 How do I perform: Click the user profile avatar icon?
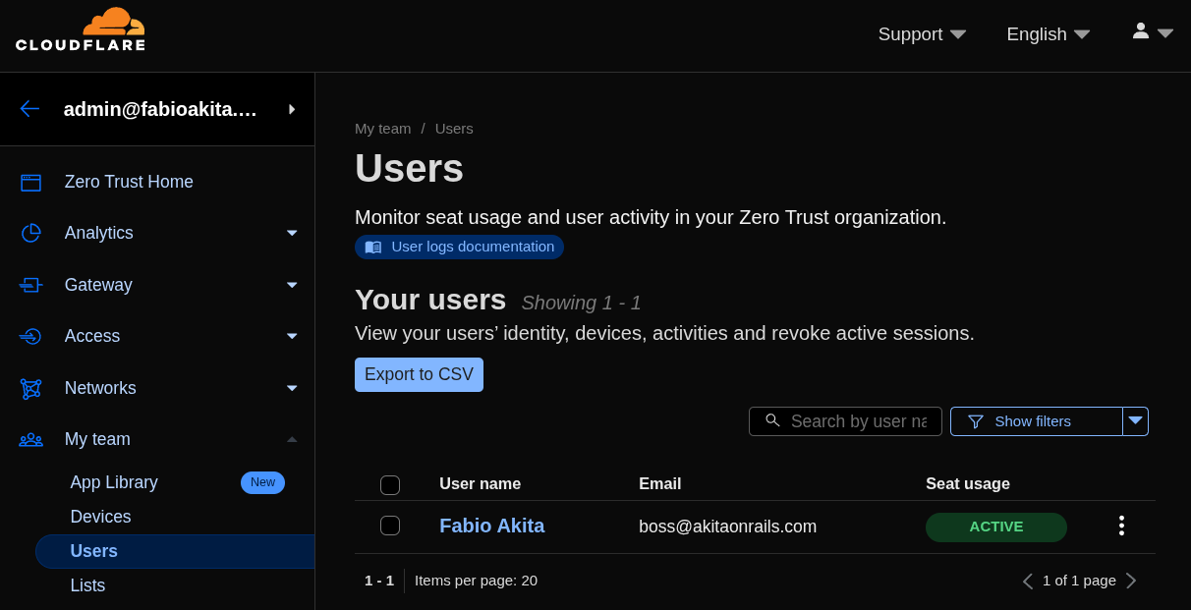coord(1140,30)
